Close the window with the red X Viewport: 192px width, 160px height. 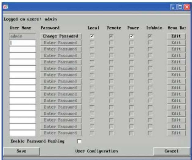[187, 7]
